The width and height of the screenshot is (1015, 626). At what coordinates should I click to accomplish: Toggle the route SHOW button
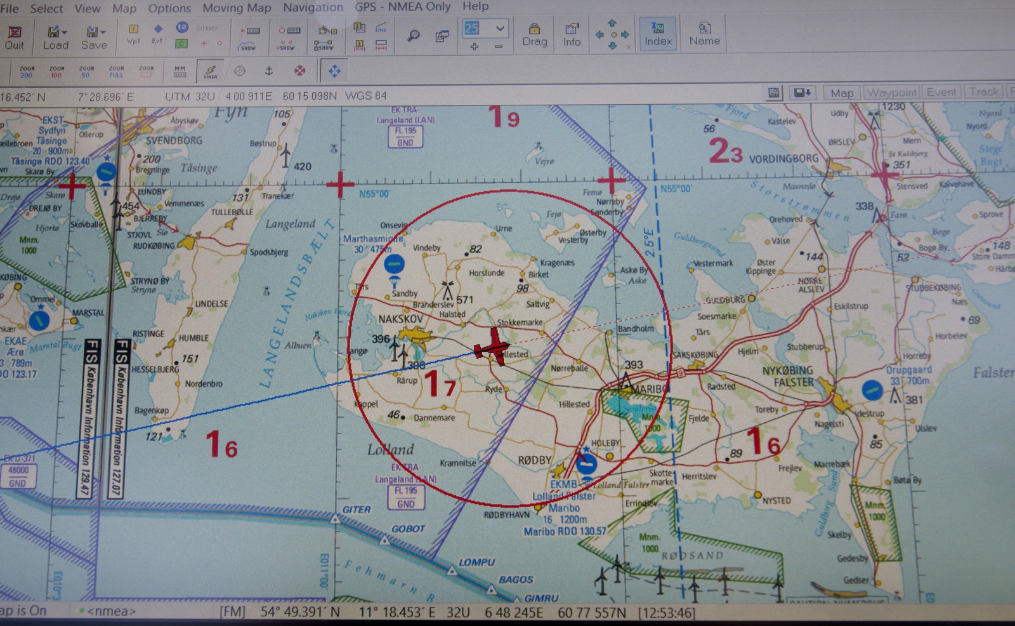(x=324, y=46)
